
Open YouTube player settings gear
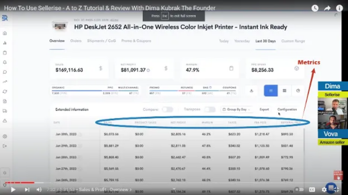click(x=324, y=190)
